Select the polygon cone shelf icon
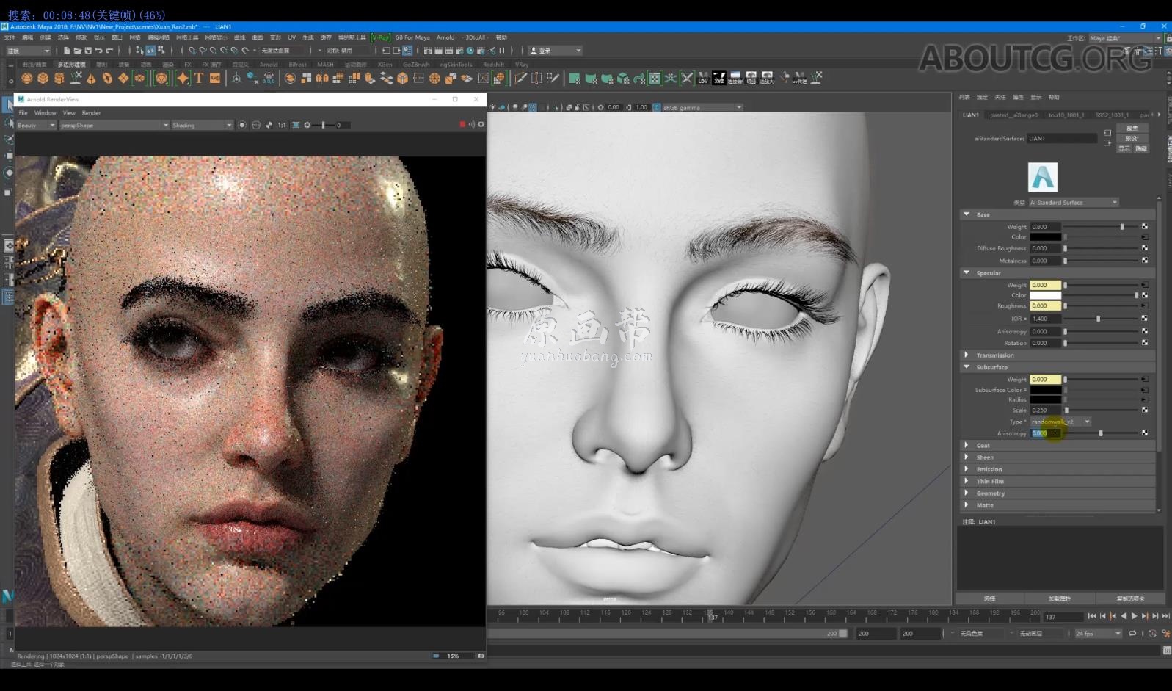Image resolution: width=1172 pixels, height=691 pixels. point(91,79)
